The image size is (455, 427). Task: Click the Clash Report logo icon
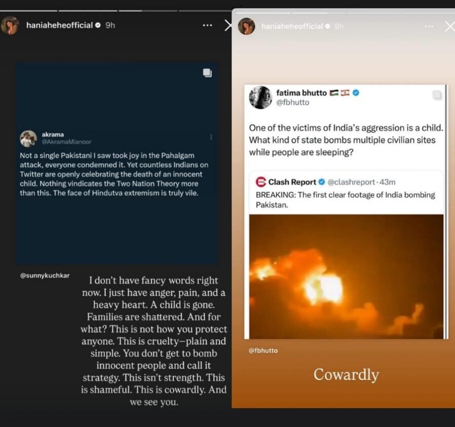coord(261,182)
